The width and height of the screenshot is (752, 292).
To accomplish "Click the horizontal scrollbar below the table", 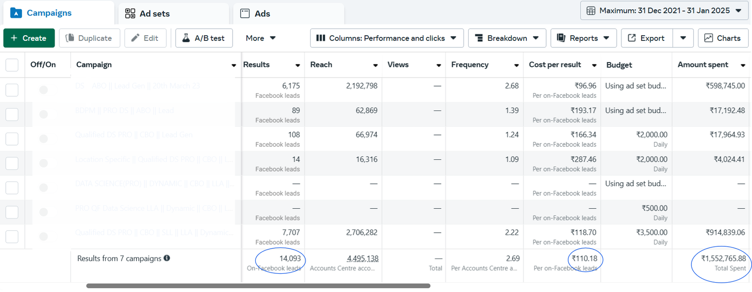I will (x=258, y=286).
